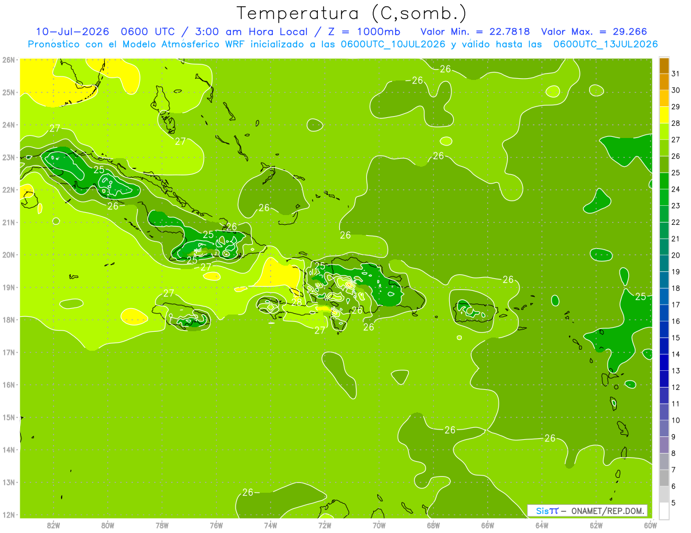Click latitude axis label "12N"
Image resolution: width=691 pixels, height=533 pixels.
(8, 515)
